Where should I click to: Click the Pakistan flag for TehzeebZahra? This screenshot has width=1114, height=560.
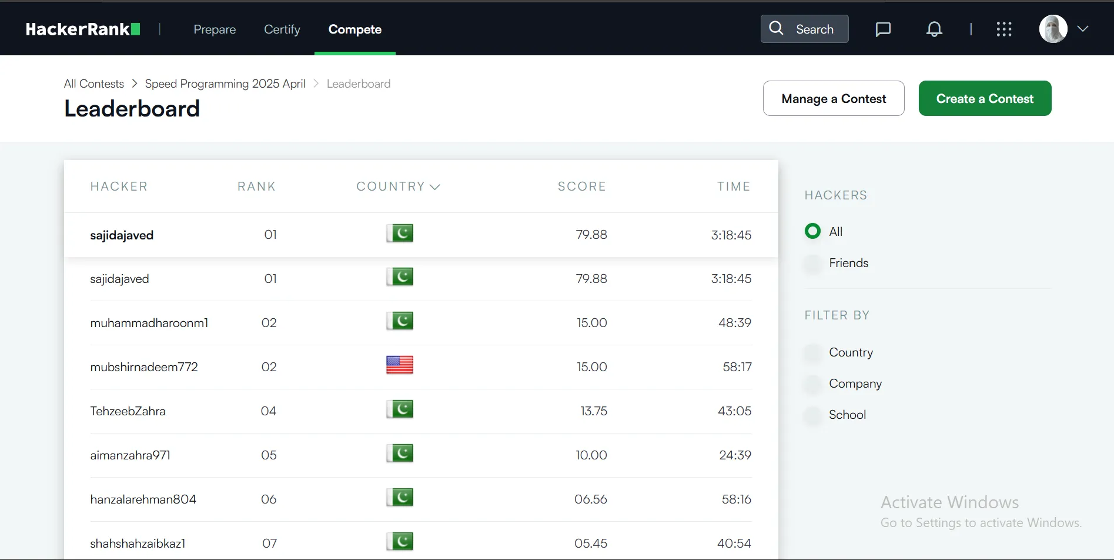coord(400,409)
